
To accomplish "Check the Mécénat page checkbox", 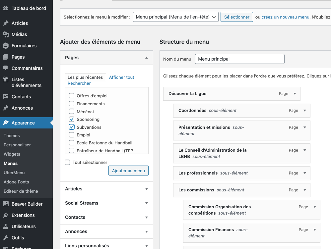I will 72,112.
